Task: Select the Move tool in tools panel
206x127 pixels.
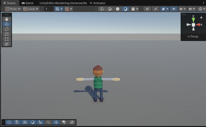Action: (x=7, y=24)
